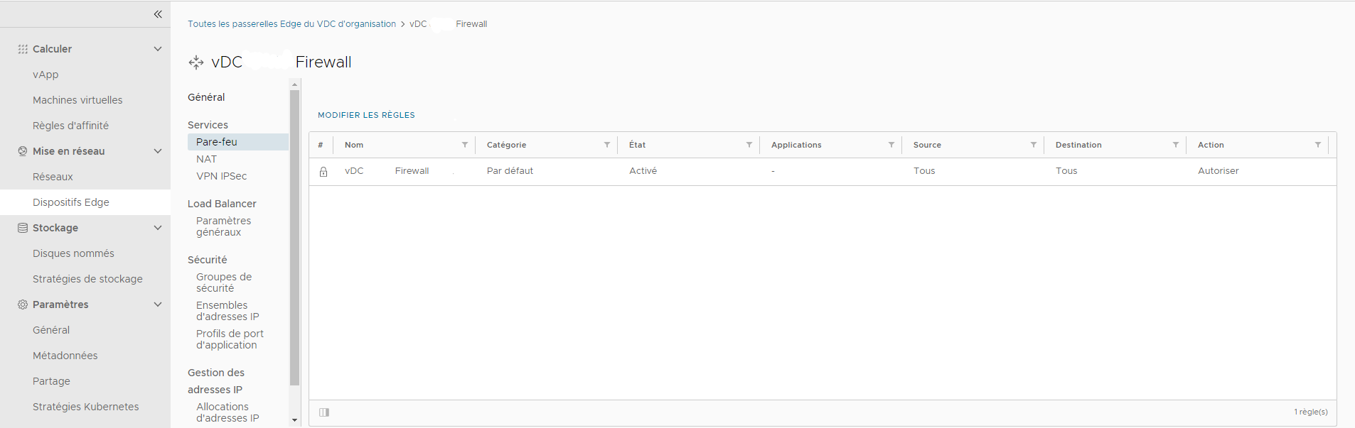Viewport: 1355px width, 428px height.
Task: Click the Load Balancer section heading
Action: click(222, 204)
